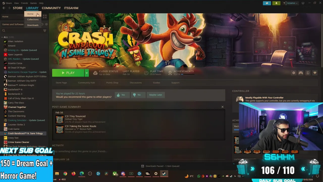This screenshot has height=182, width=323.
Task: Choose Maybe Later on recommendation prompt
Action: 155,95
